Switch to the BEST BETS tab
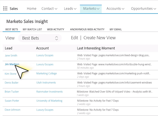 point(12,29)
